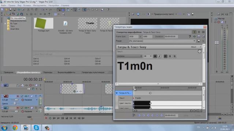Image resolution: width=234 pixels, height=131 pixels.
Task: Click the Save project icon in main toolbar
Action: (x=11, y=10)
